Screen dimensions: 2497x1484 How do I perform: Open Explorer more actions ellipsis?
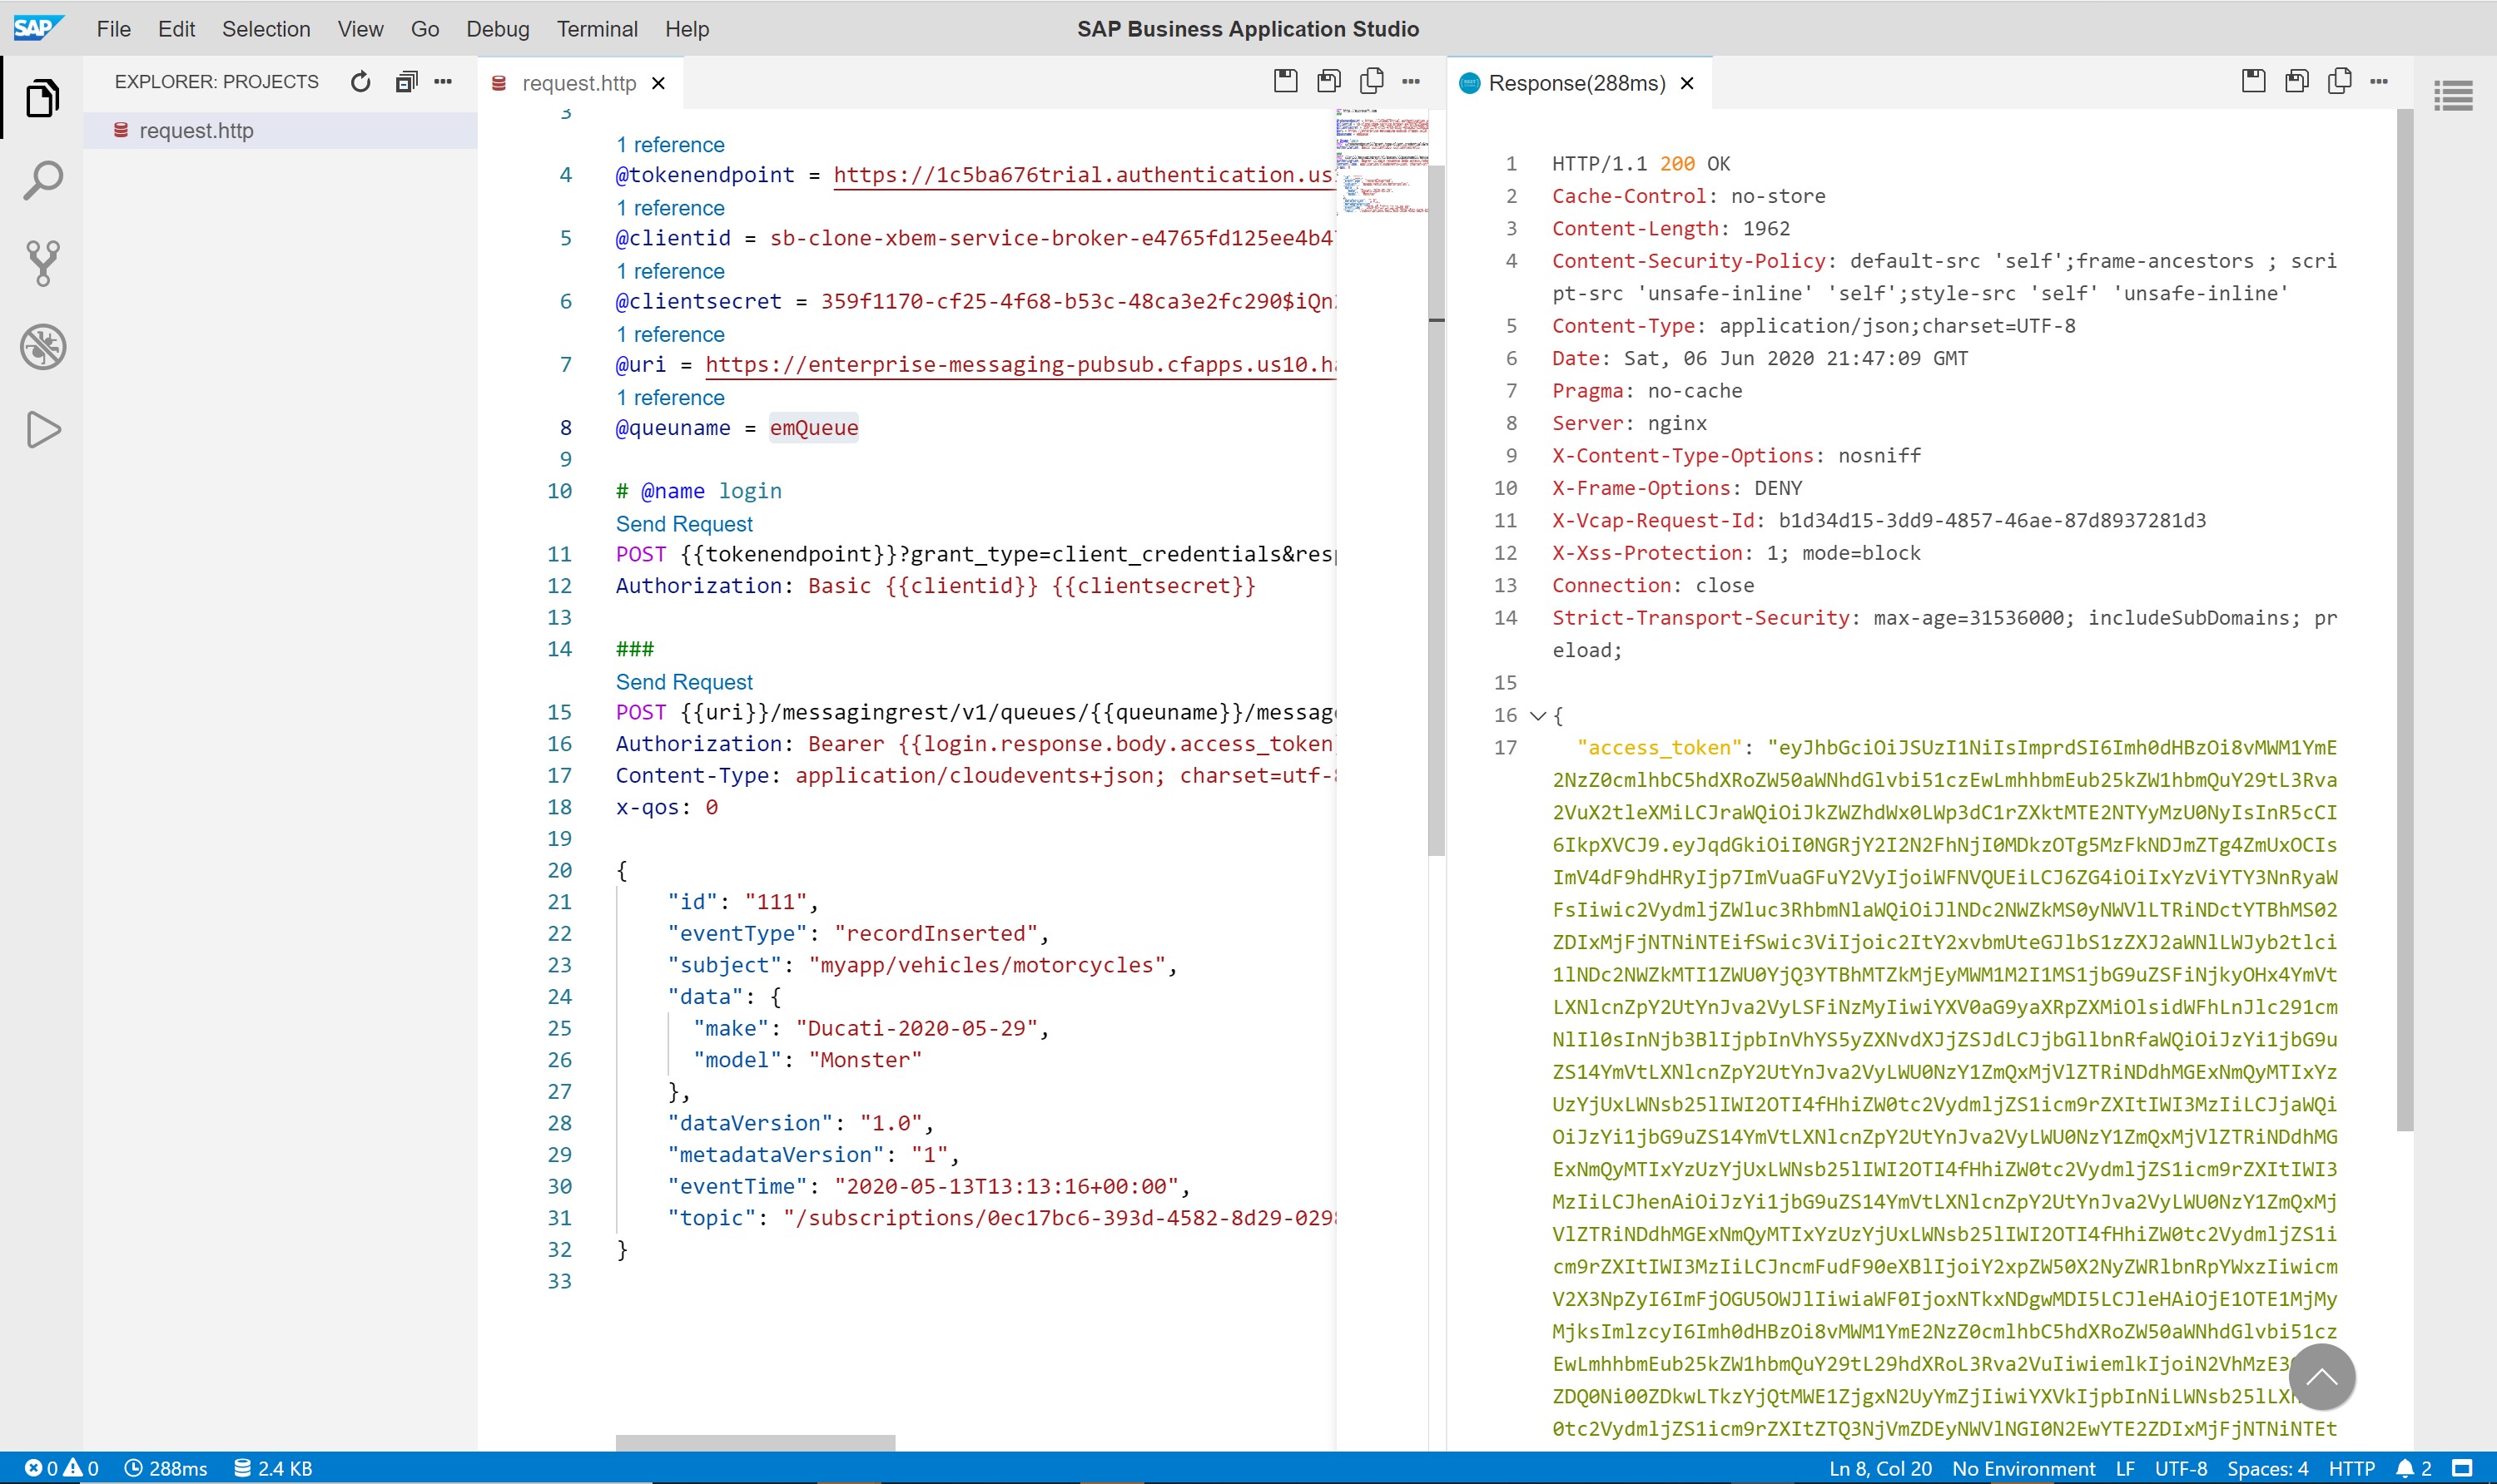[443, 82]
